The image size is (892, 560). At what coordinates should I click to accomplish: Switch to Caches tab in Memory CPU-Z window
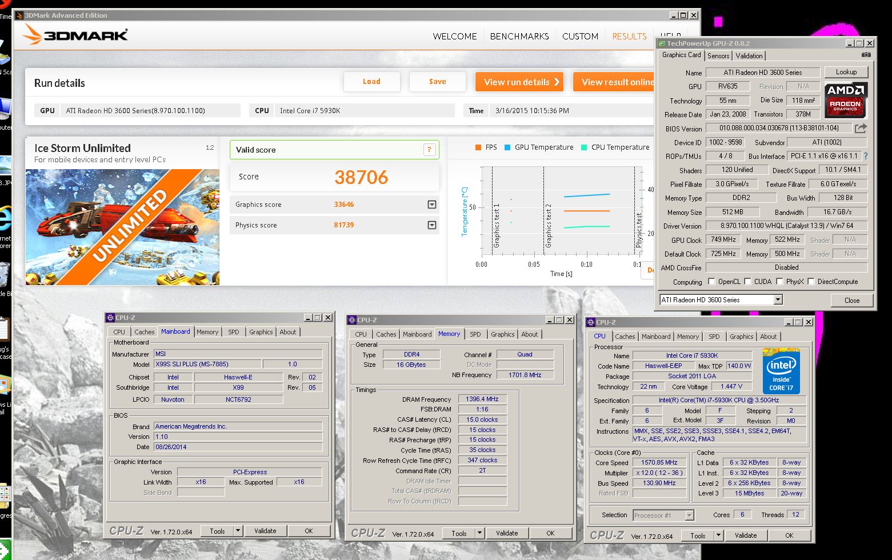[x=386, y=334]
